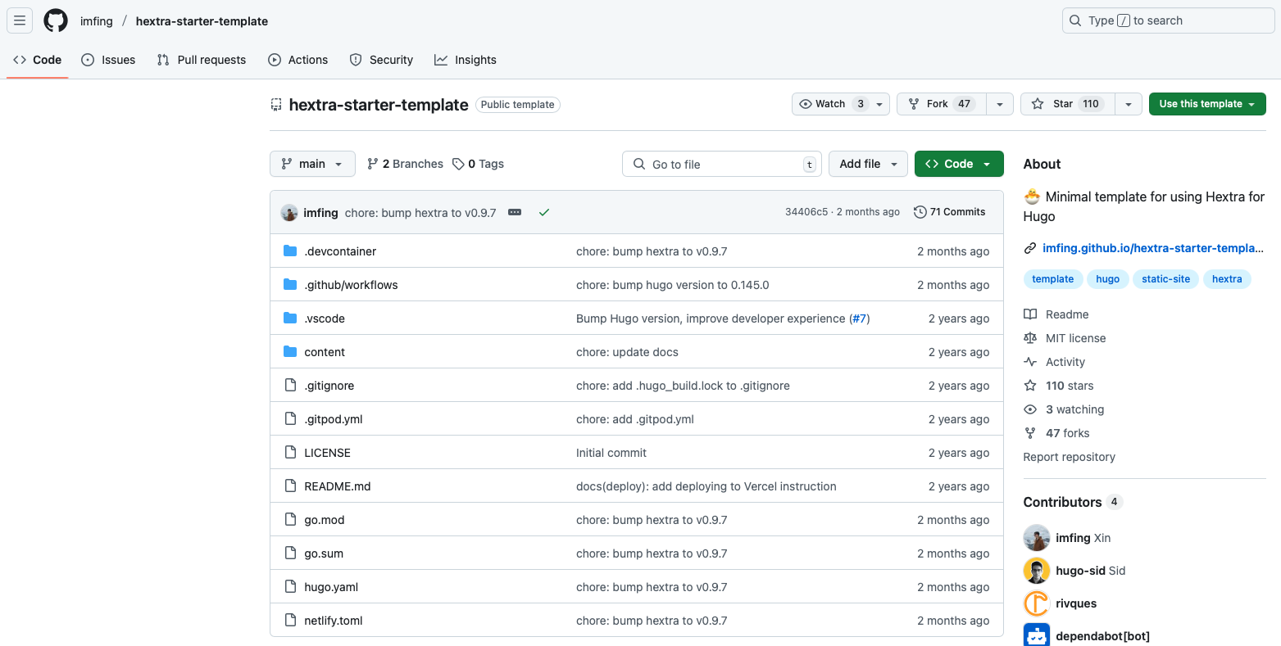Open the main branch selector dropdown

click(312, 164)
